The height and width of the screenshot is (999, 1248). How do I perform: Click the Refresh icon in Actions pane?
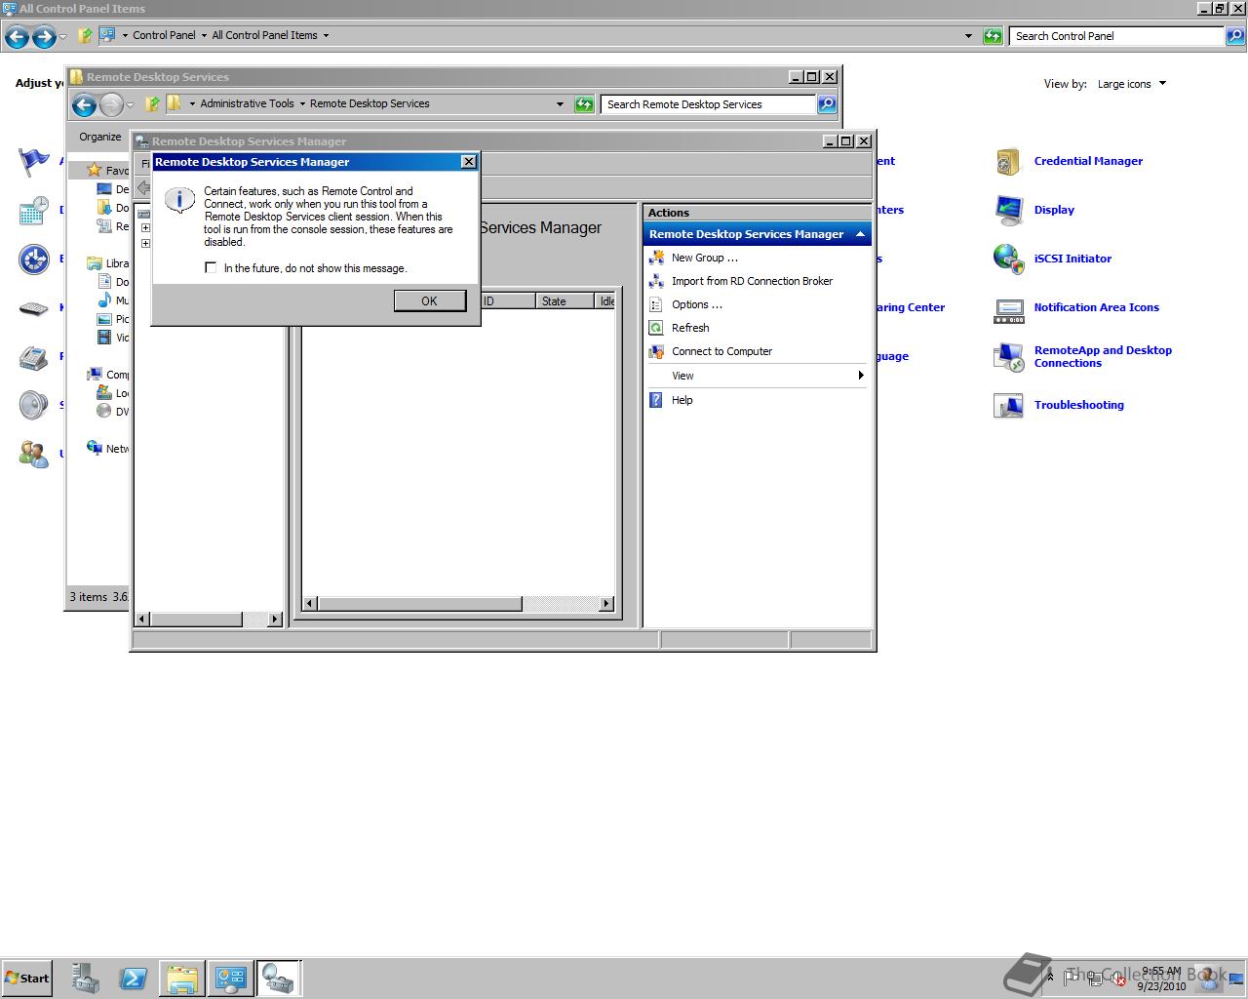click(656, 328)
